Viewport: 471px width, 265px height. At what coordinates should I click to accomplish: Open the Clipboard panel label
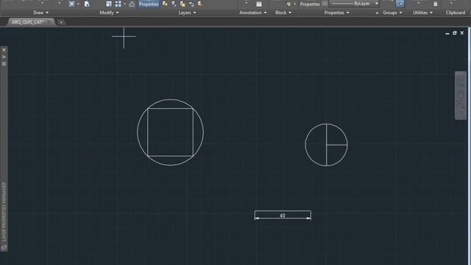point(456,13)
